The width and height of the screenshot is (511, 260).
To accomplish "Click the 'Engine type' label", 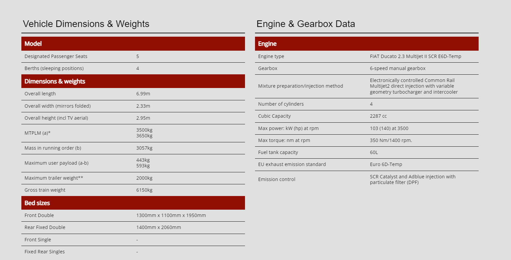I will [x=271, y=56].
